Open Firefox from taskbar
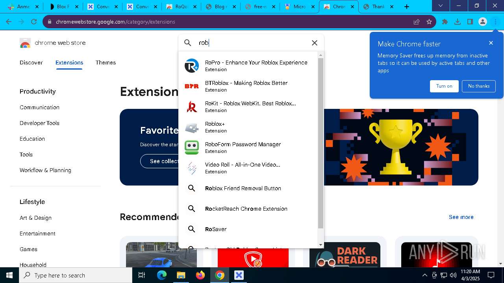 click(x=200, y=275)
